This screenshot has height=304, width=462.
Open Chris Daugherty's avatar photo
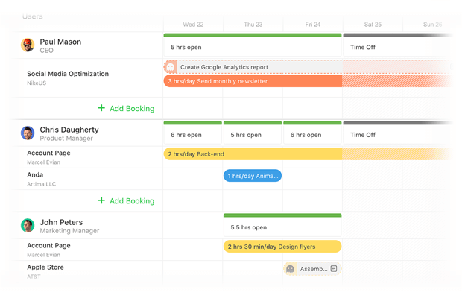tap(28, 133)
